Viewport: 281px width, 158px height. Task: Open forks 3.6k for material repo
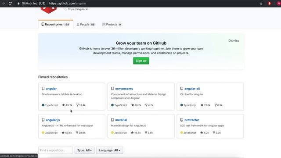point(149,133)
